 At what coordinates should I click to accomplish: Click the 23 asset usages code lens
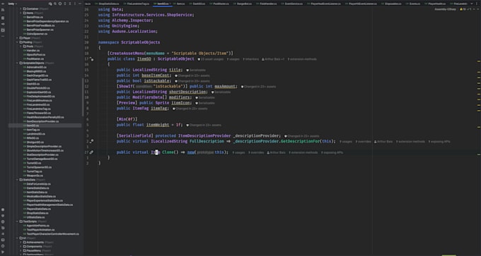211,59
